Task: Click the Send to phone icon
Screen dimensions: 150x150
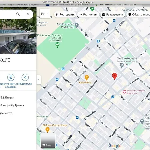Action: 11,77
